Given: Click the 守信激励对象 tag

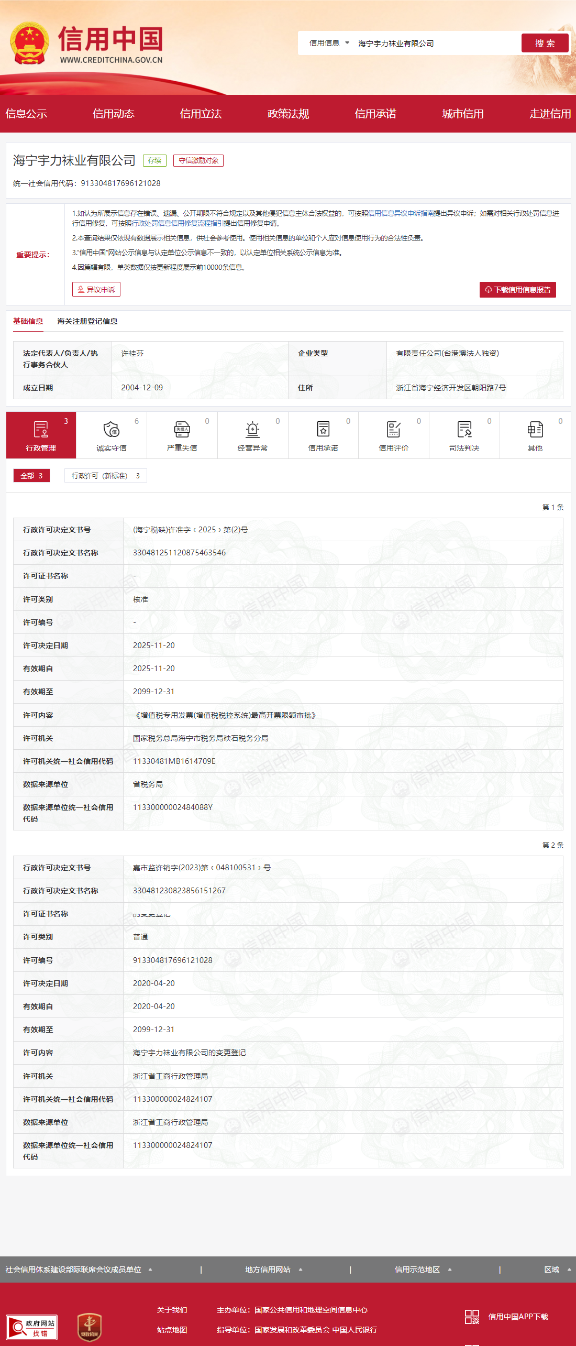Looking at the screenshot, I should click(198, 160).
